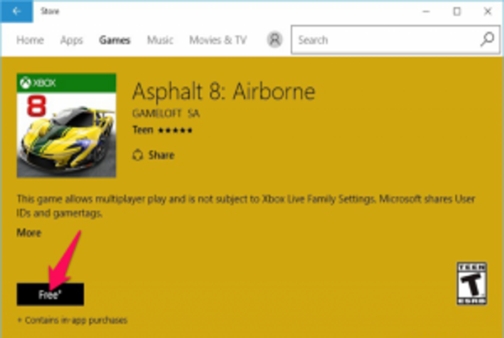Go to the Home tab
Viewport: 504px width, 338px height.
coord(30,40)
